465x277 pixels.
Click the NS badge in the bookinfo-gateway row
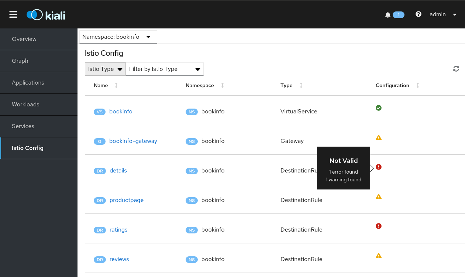(192, 141)
